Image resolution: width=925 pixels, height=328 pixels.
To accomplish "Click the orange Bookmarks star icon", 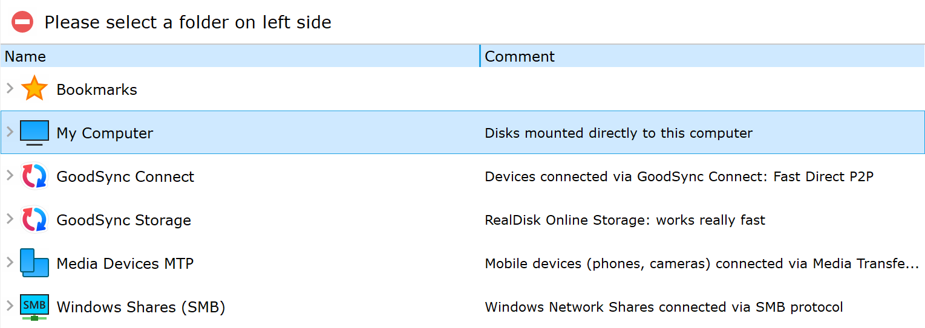I will pos(34,89).
